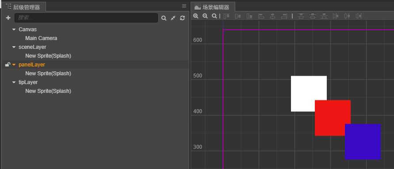
Task: Click the rightmost alignment icon in toolbar
Action: [359, 16]
